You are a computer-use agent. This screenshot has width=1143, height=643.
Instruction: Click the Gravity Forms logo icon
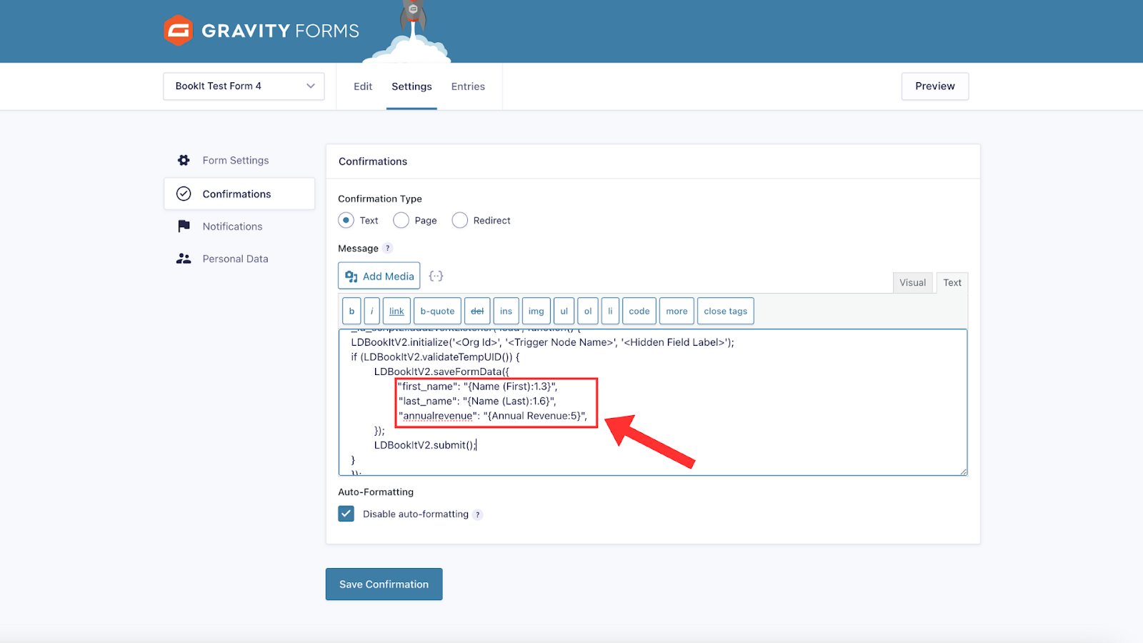pyautogui.click(x=178, y=31)
